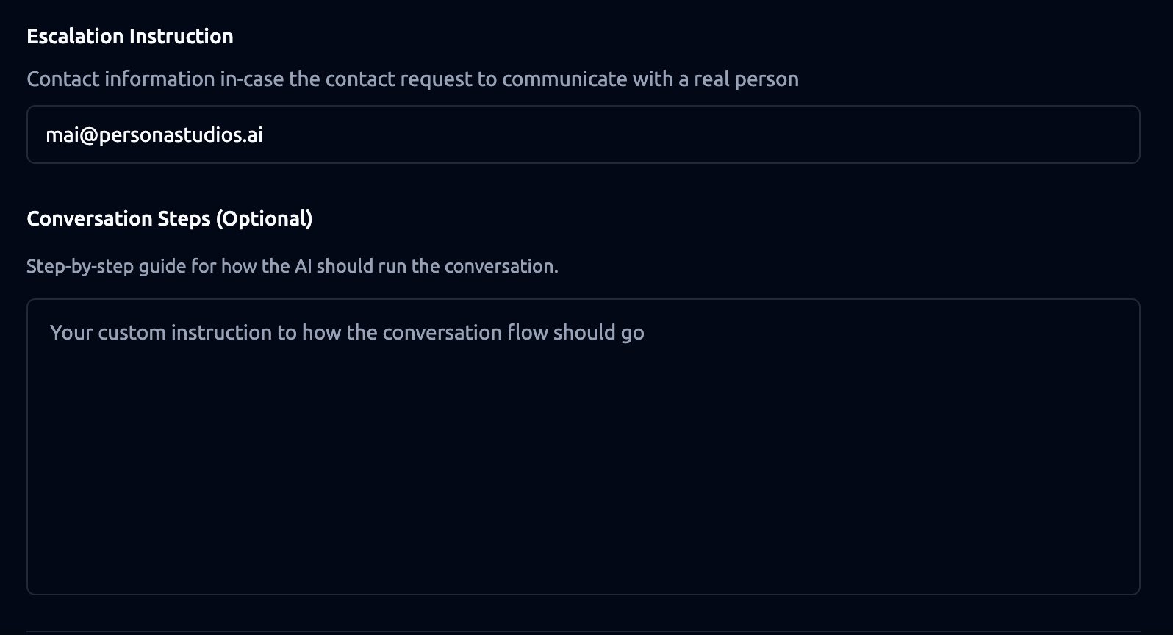Click the Escalation Instruction email field
The image size is (1173, 635).
583,134
